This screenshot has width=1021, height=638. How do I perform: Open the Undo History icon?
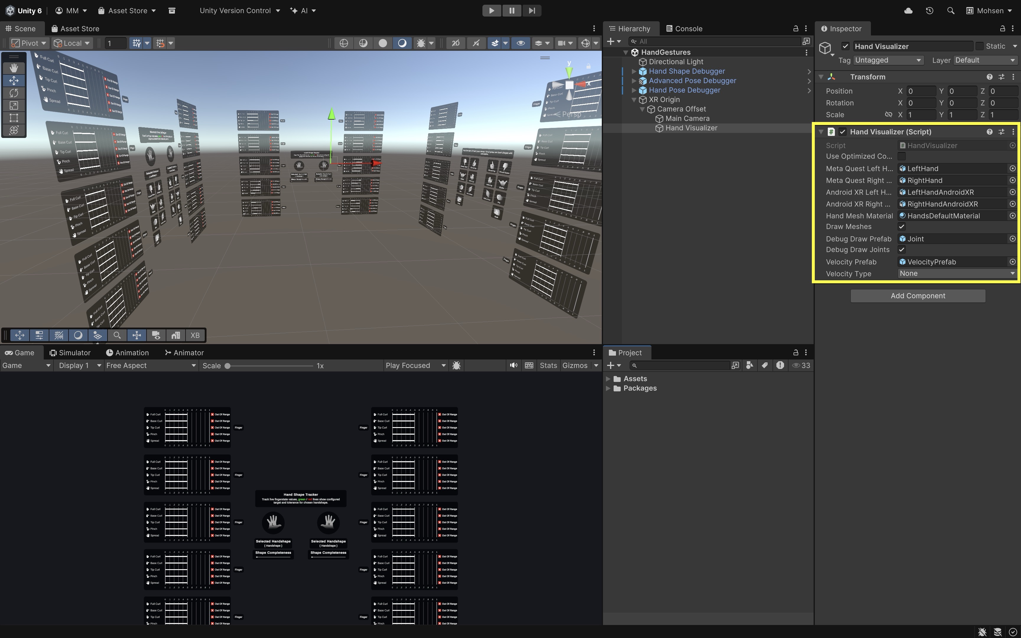click(929, 11)
